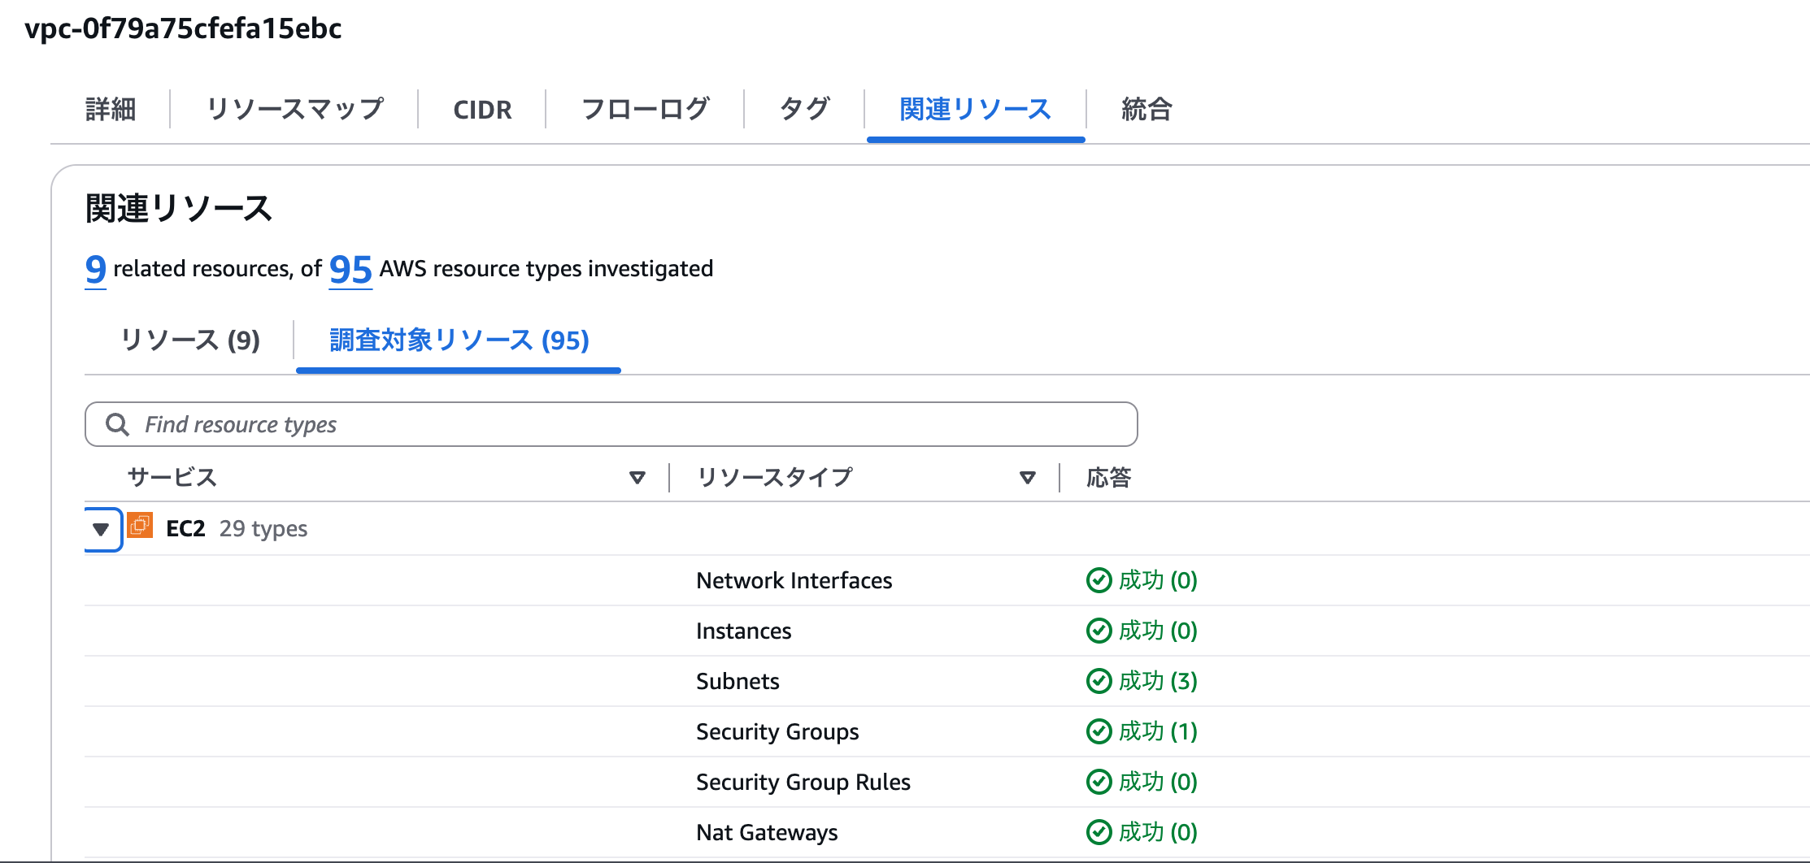Open the タグ tab
The width and height of the screenshot is (1810, 863).
804,109
